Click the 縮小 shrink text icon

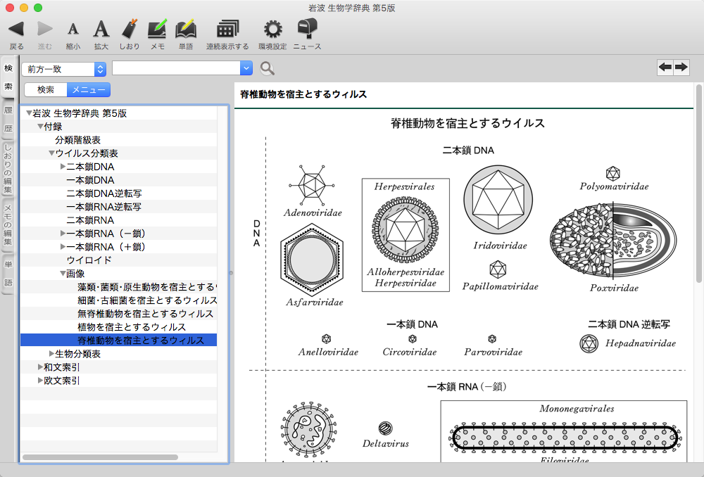tap(73, 30)
